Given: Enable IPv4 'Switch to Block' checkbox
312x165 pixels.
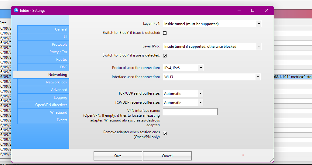Looking at the screenshot, I should pyautogui.click(x=165, y=33).
